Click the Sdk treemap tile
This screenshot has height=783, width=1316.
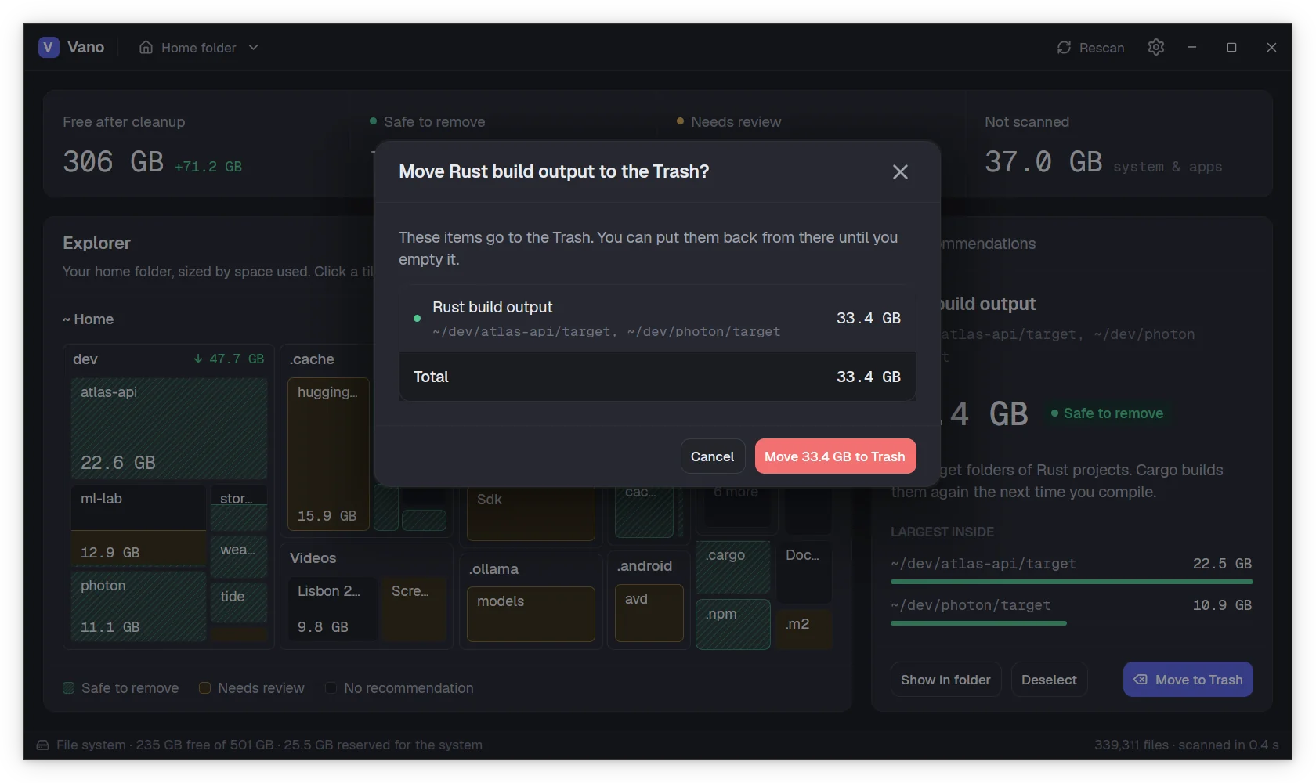pyautogui.click(x=531, y=513)
